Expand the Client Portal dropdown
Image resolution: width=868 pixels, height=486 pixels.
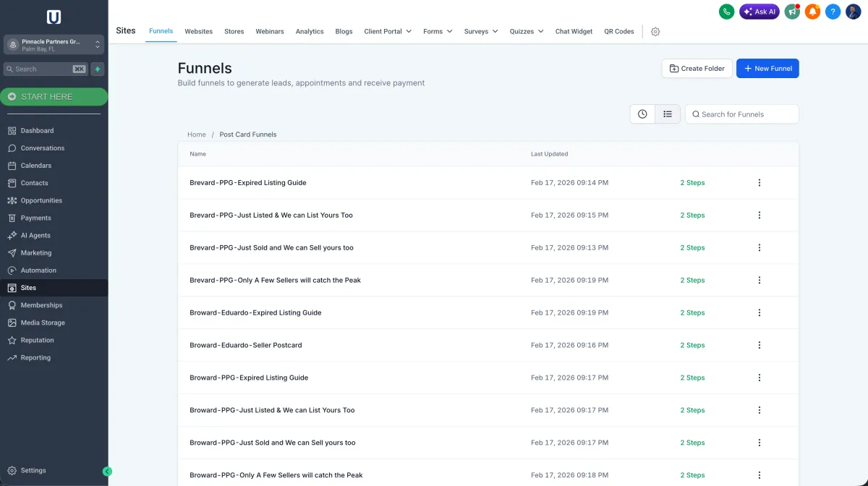388,32
